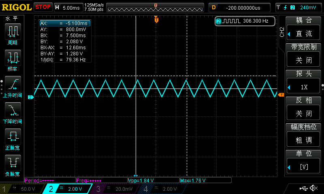Select the Rise Time (上升时间) measurement icon

13,84
